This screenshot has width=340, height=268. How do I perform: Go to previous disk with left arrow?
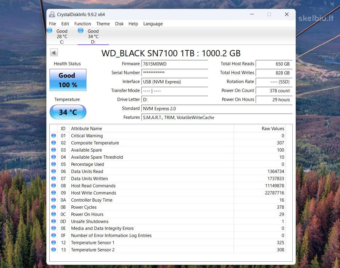[x=54, y=52]
